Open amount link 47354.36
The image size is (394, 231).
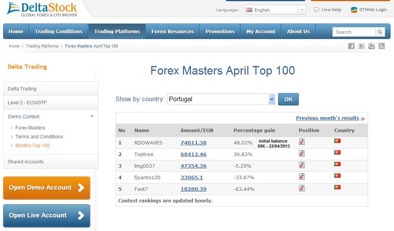click(193, 166)
